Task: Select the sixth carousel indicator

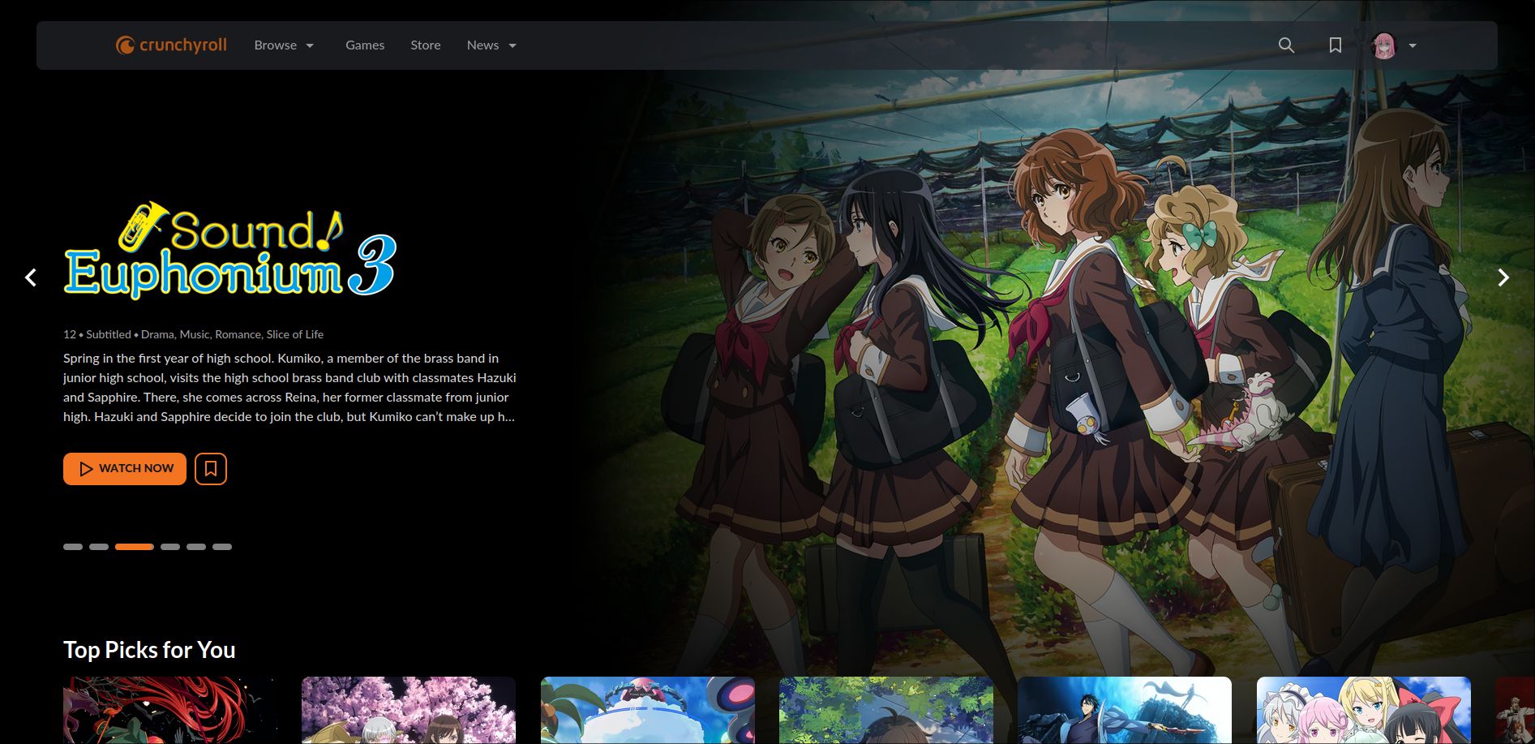Action: (222, 547)
